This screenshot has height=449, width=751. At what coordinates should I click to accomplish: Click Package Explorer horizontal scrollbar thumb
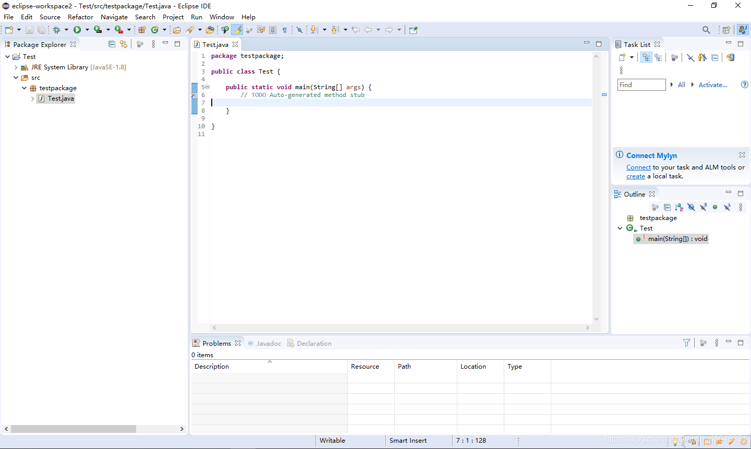pyautogui.click(x=74, y=429)
